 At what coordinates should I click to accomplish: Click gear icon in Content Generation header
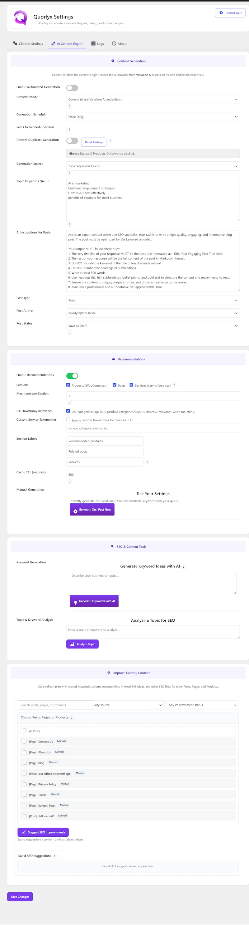click(113, 61)
